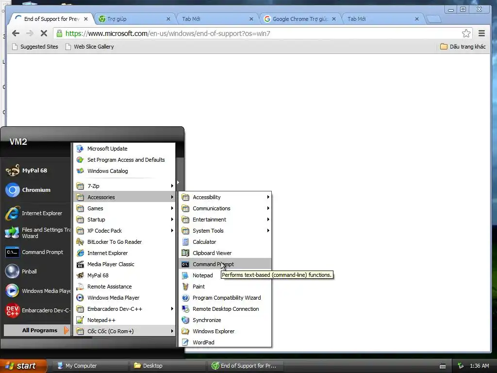Bookmark the page with the star icon
Image resolution: width=497 pixels, height=373 pixels.
(x=466, y=34)
